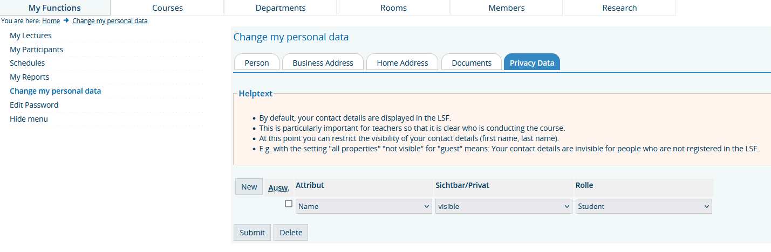The image size is (771, 252).
Task: Follow the Home breadcrumb link
Action: [51, 21]
